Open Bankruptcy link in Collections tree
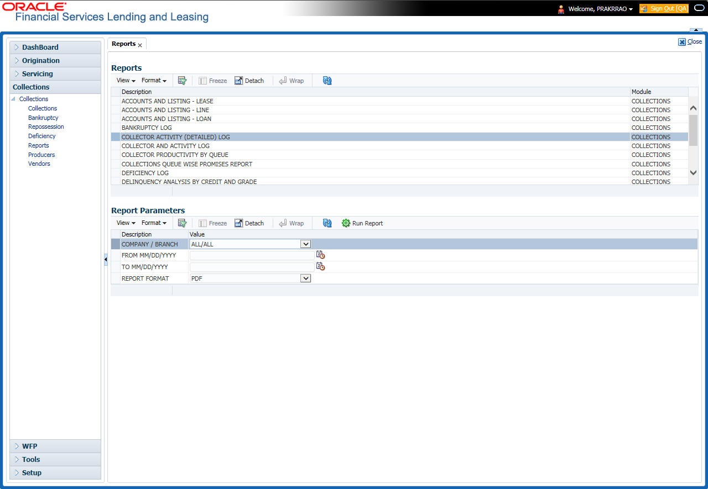This screenshot has width=708, height=489. pyautogui.click(x=43, y=118)
